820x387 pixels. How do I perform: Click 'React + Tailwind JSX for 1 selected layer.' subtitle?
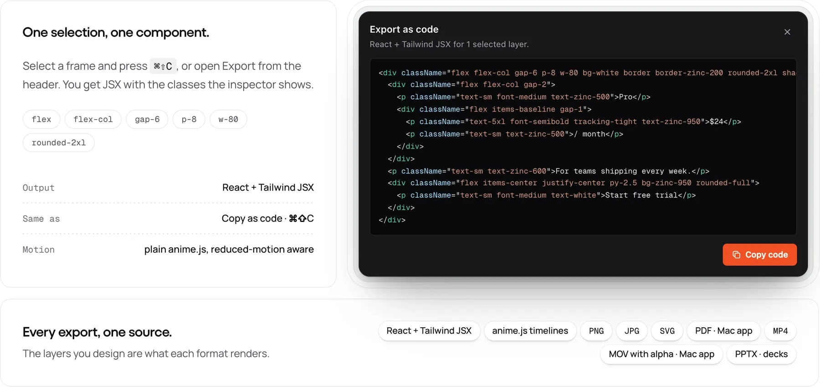point(449,44)
